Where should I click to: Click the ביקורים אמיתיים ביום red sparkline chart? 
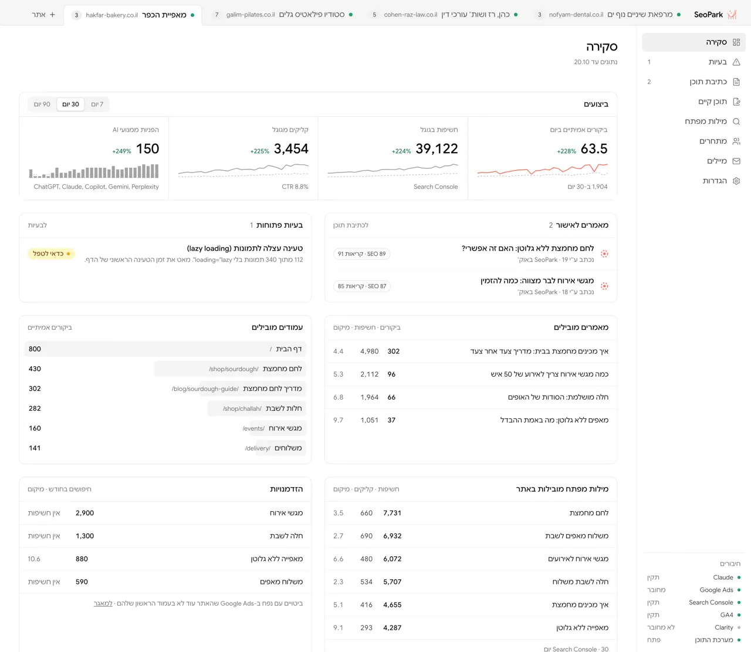tap(542, 170)
